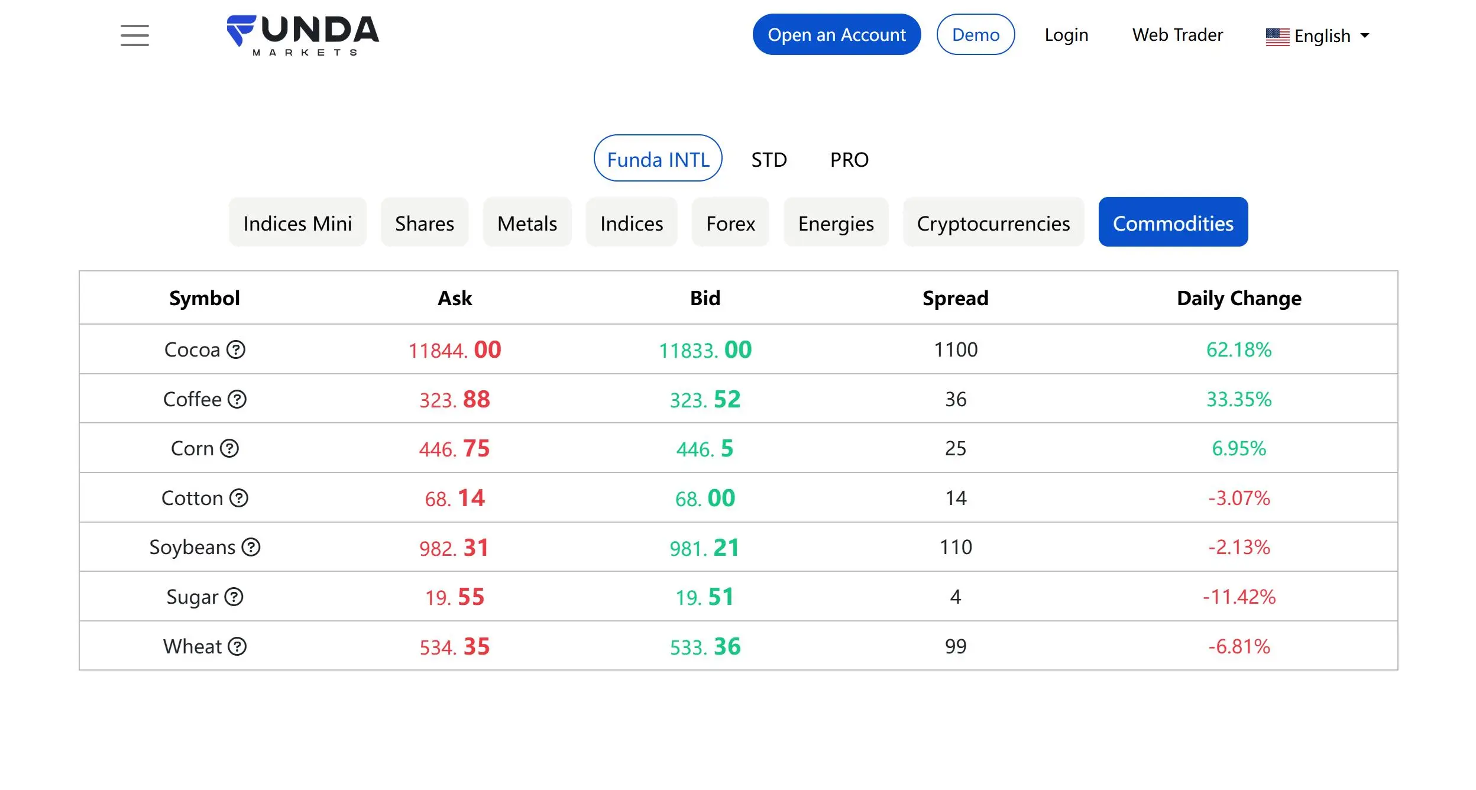Click Cocoa bid price 11833.00
Screen dimensions: 1476x790
pos(705,350)
